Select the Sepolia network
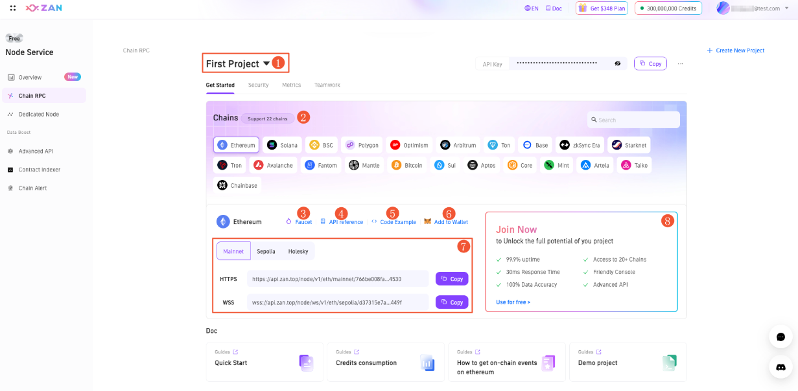The image size is (798, 391). pos(266,251)
